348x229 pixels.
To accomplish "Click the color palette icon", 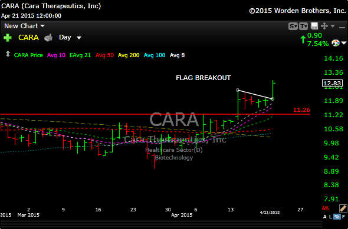I will tap(336, 43).
